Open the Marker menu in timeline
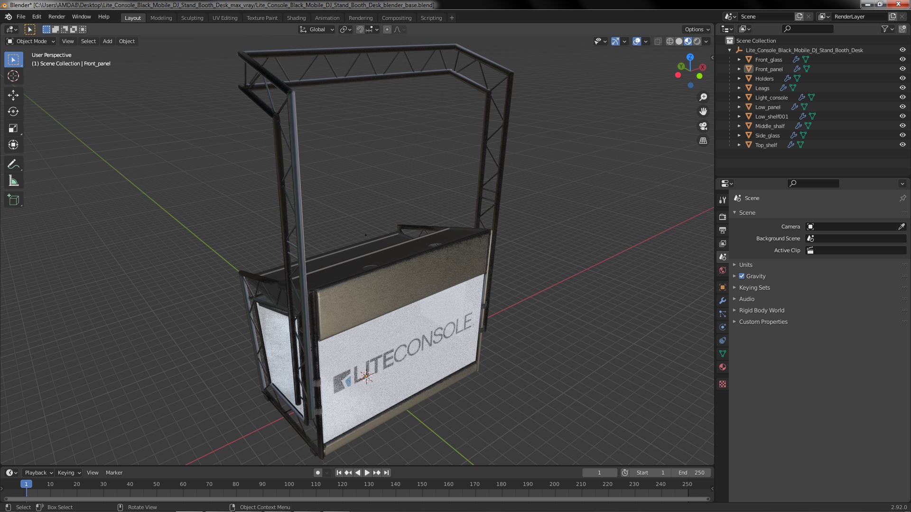 click(x=114, y=473)
